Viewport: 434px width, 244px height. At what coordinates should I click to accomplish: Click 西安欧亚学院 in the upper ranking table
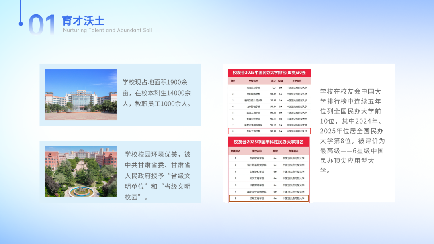coord(253,87)
